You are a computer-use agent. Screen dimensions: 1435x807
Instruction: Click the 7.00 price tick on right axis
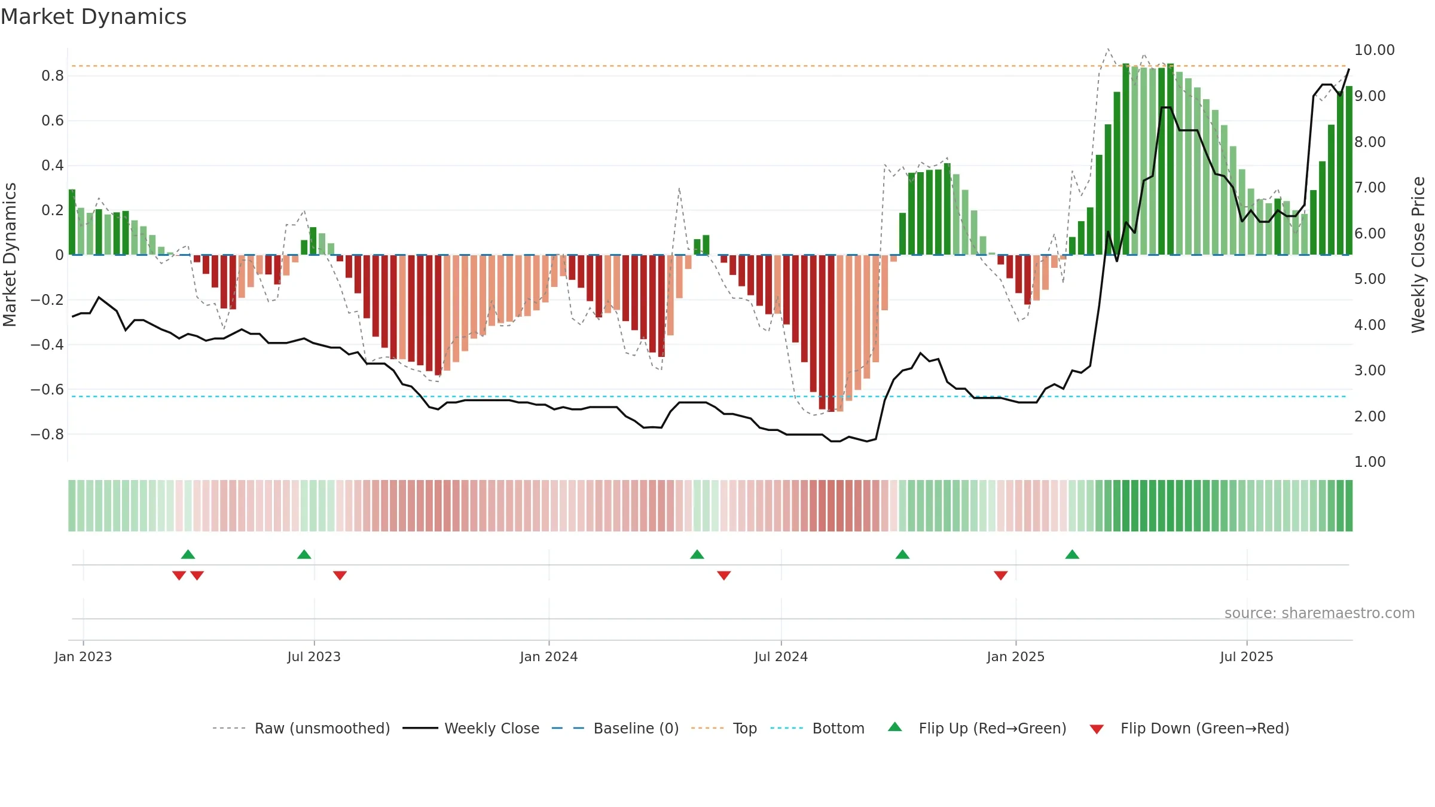pos(1370,187)
